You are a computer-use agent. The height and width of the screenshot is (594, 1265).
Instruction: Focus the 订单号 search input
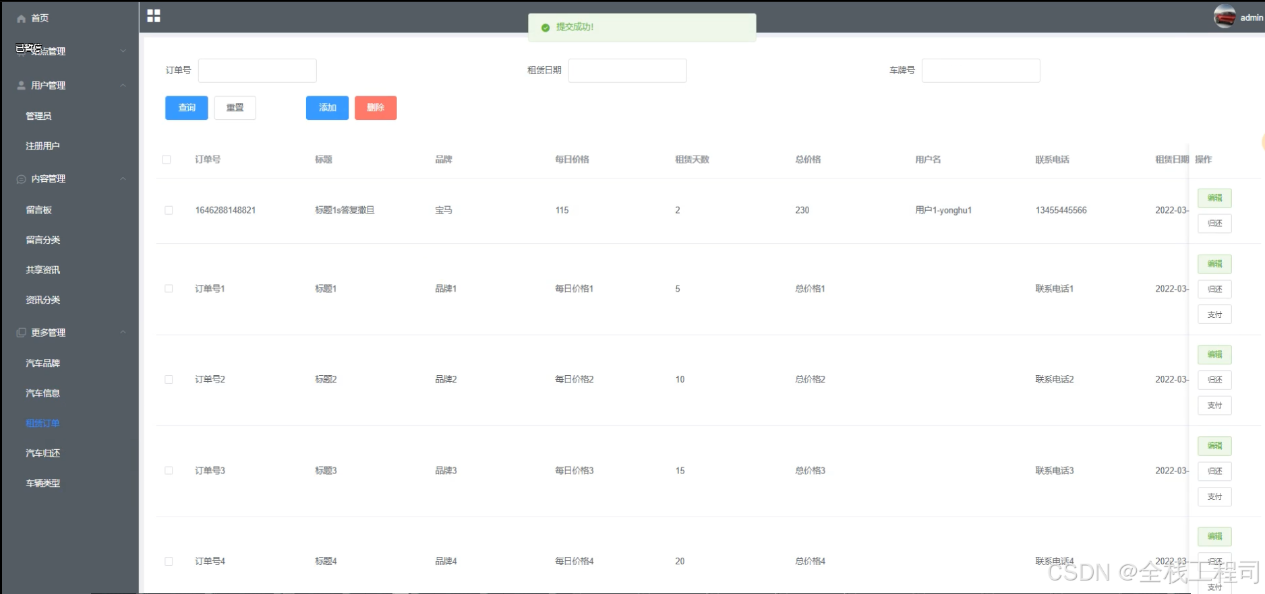tap(257, 71)
